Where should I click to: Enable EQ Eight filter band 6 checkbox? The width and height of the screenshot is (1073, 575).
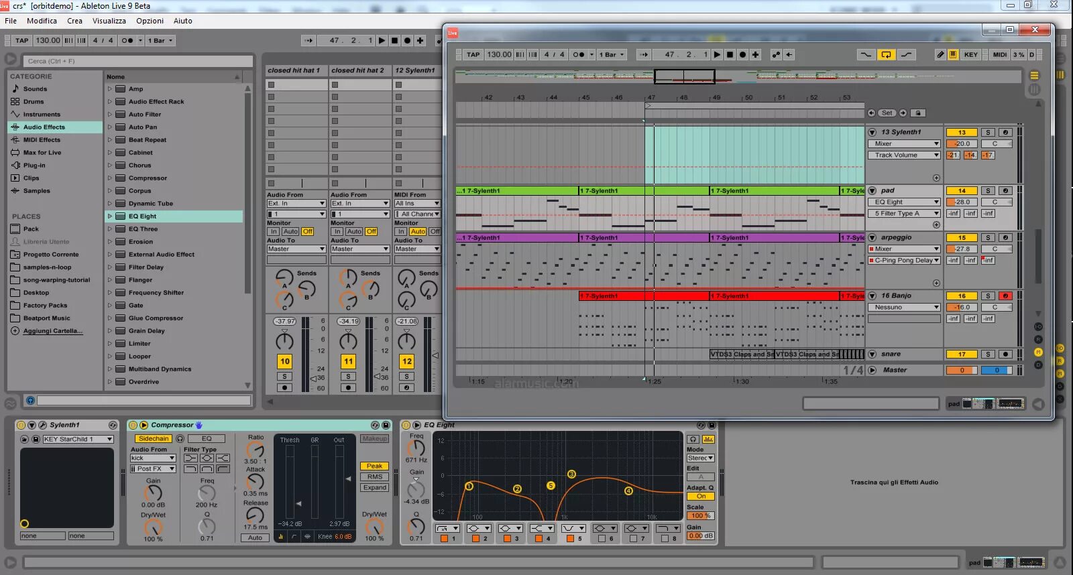602,538
